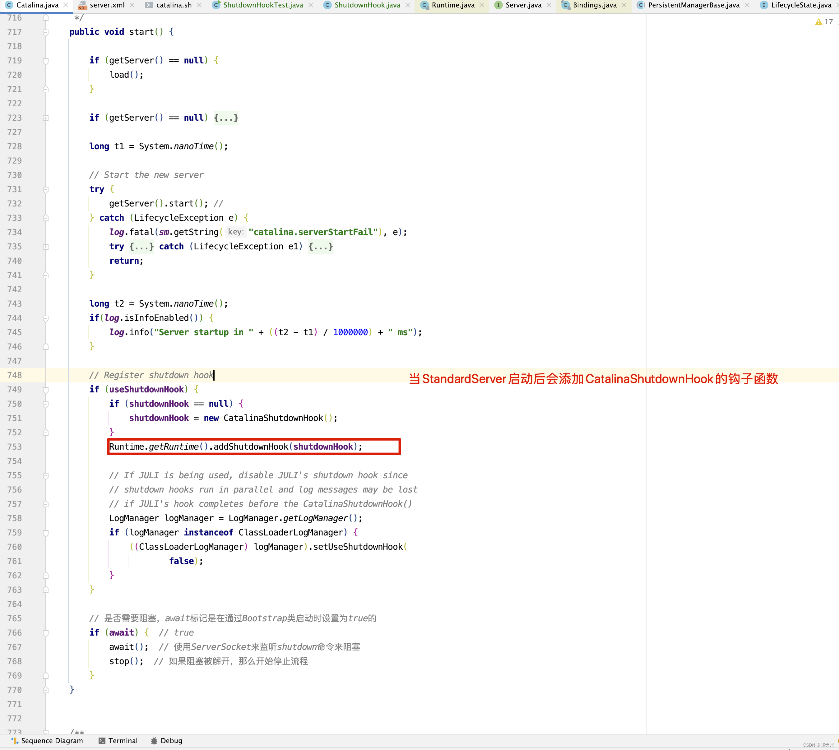Click the 1000000 number literal
Viewport: 839px width, 750px height.
[350, 332]
